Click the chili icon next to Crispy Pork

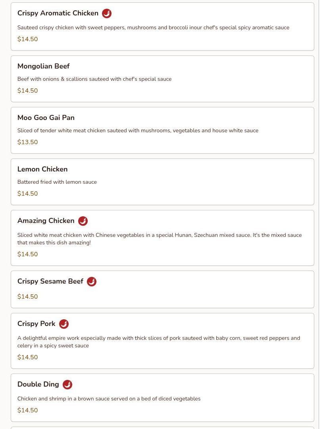tap(64, 324)
